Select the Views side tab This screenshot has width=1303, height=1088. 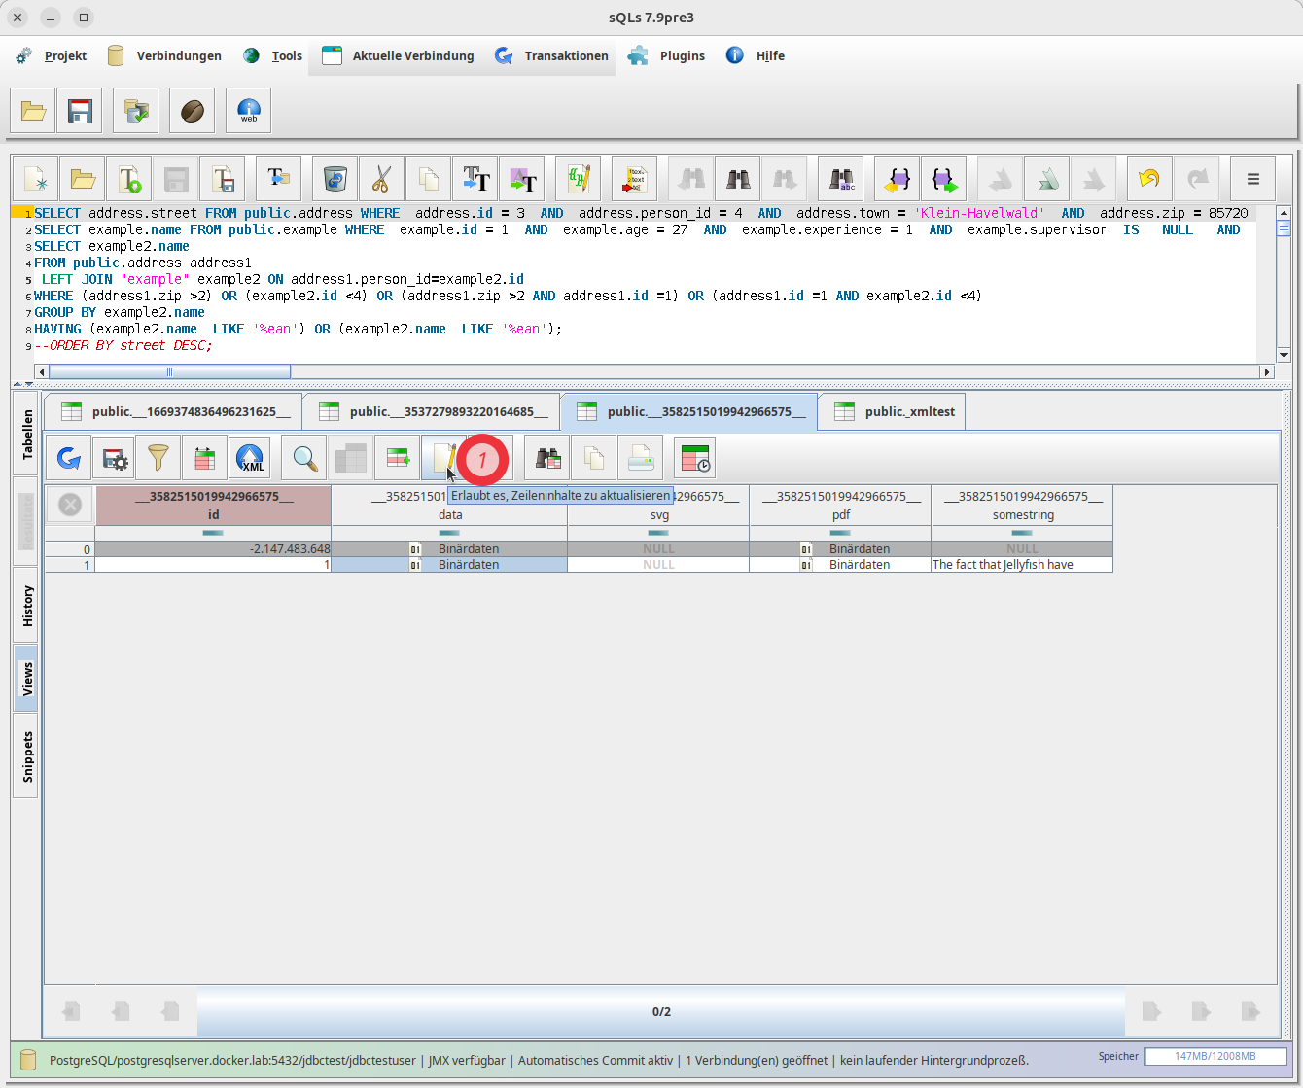click(26, 679)
